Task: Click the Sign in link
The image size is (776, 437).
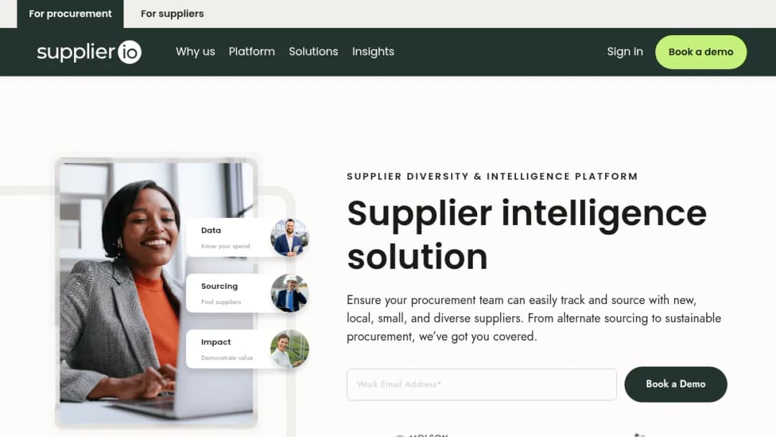Action: click(x=625, y=52)
